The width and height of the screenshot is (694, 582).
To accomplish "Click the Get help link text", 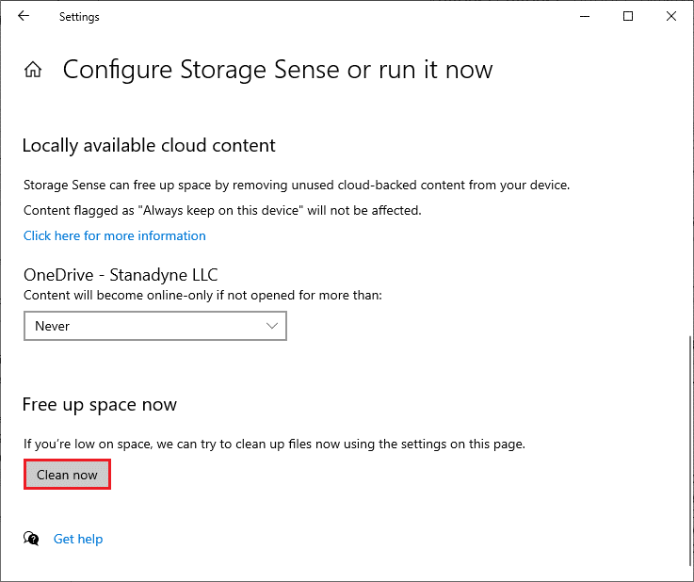I will (x=78, y=539).
